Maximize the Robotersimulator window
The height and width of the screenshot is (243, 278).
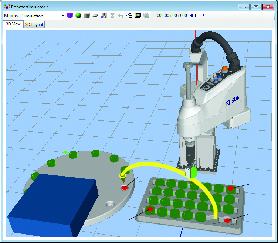(x=255, y=7)
